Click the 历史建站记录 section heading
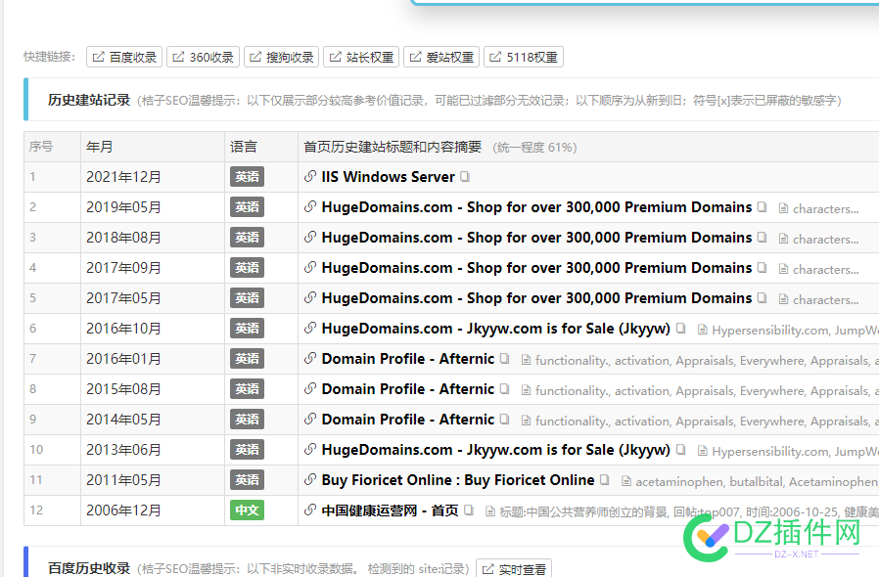The image size is (879, 577). pyautogui.click(x=88, y=101)
